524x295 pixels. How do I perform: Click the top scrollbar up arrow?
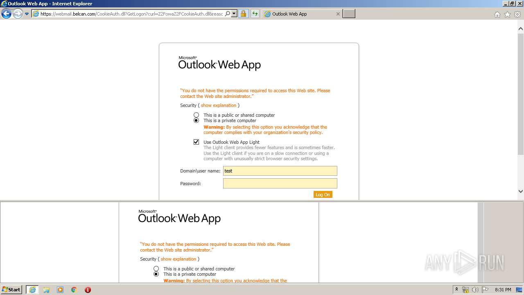(x=521, y=29)
